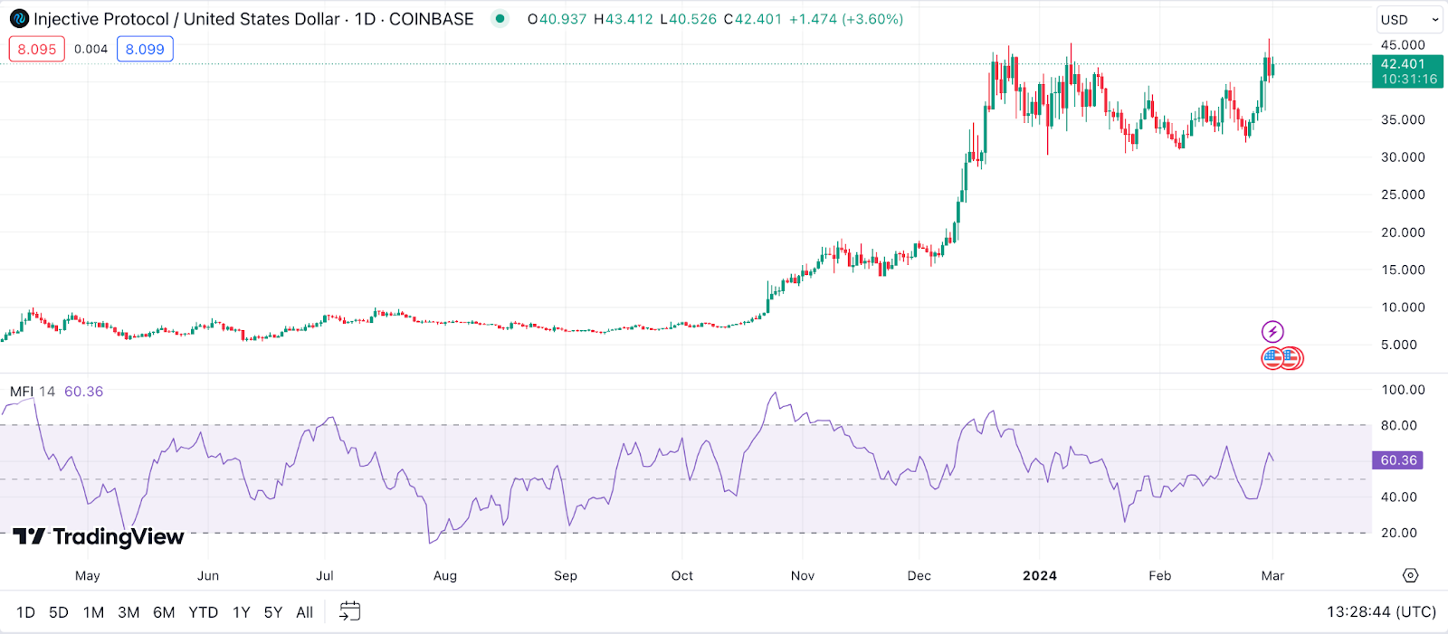Open the purple lightning event marker
This screenshot has width=1448, height=634.
(1272, 331)
